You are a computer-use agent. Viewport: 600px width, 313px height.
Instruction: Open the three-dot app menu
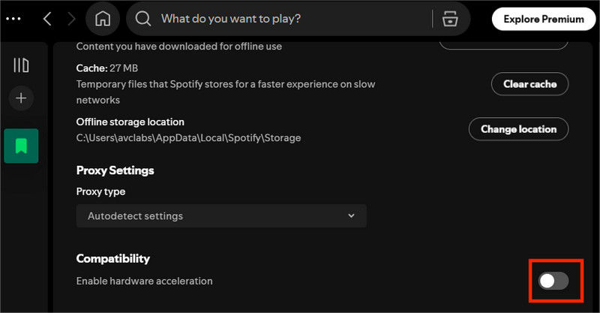[13, 19]
